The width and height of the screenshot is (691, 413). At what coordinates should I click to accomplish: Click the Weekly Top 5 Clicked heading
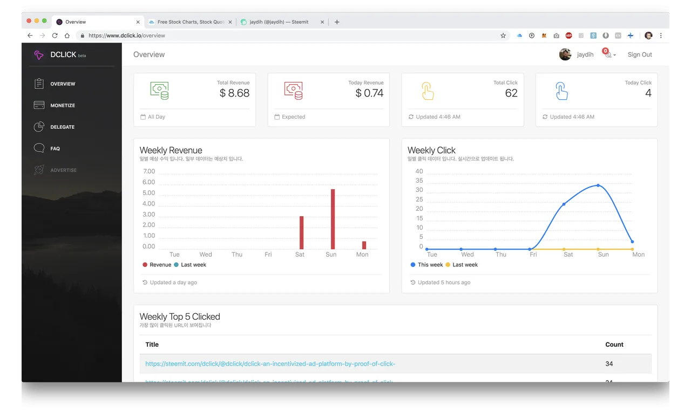tap(180, 316)
